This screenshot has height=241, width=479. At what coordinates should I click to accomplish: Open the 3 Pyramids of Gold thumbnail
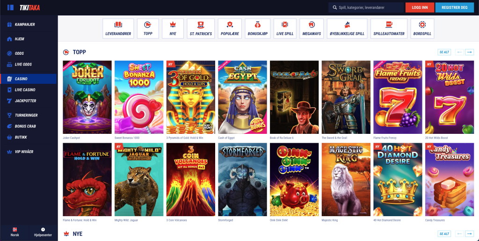[191, 97]
